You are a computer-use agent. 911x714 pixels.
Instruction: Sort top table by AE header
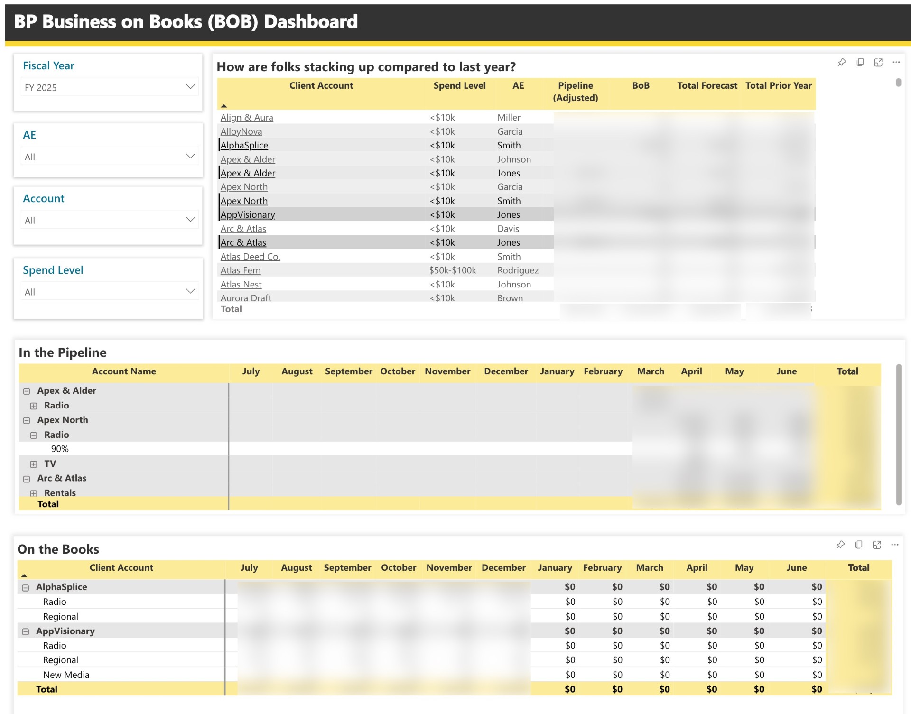click(518, 85)
